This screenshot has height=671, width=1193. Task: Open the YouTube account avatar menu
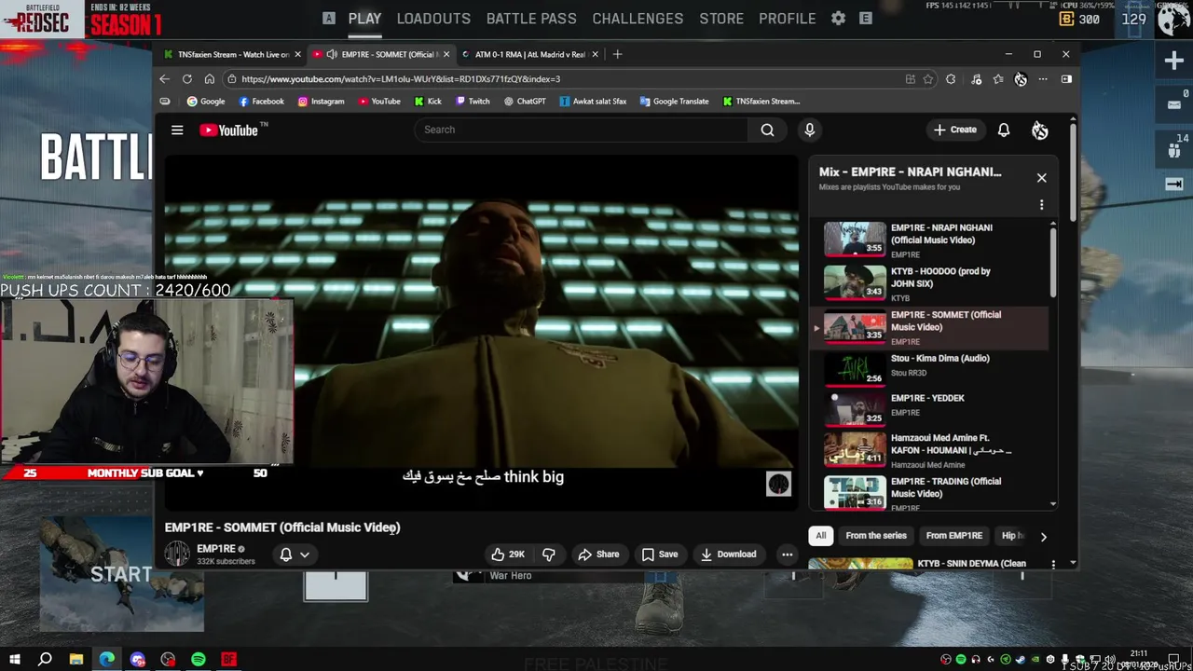1039,130
